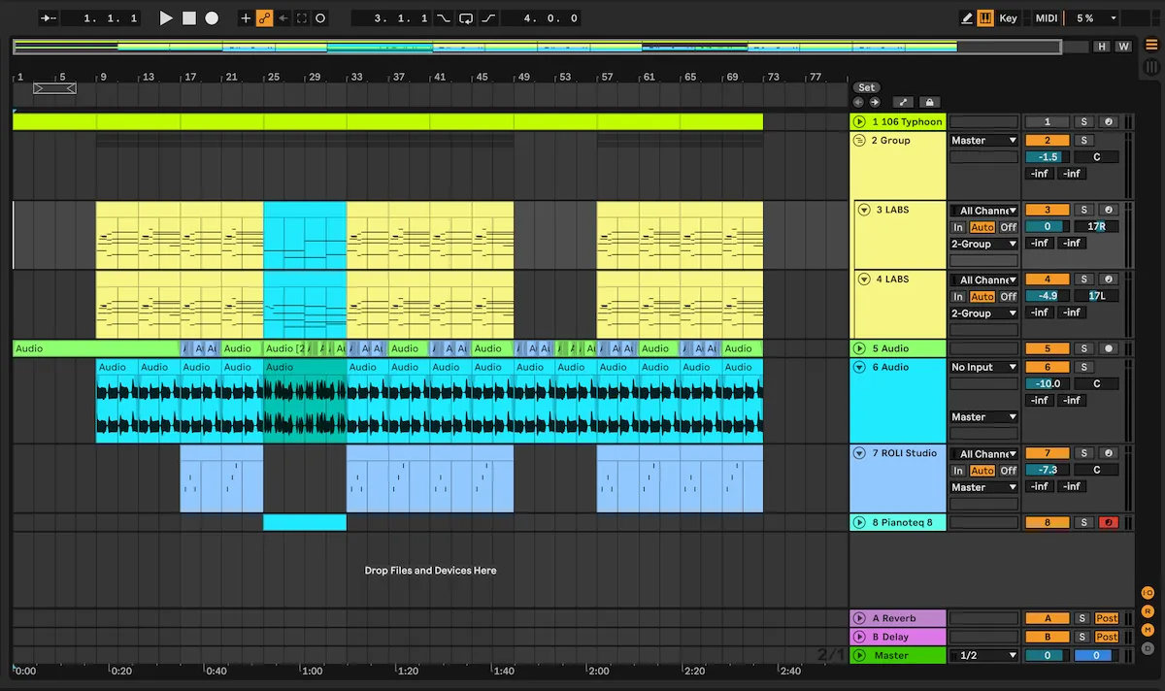The width and height of the screenshot is (1165, 691).
Task: Toggle the Loop switch
Action: [466, 17]
